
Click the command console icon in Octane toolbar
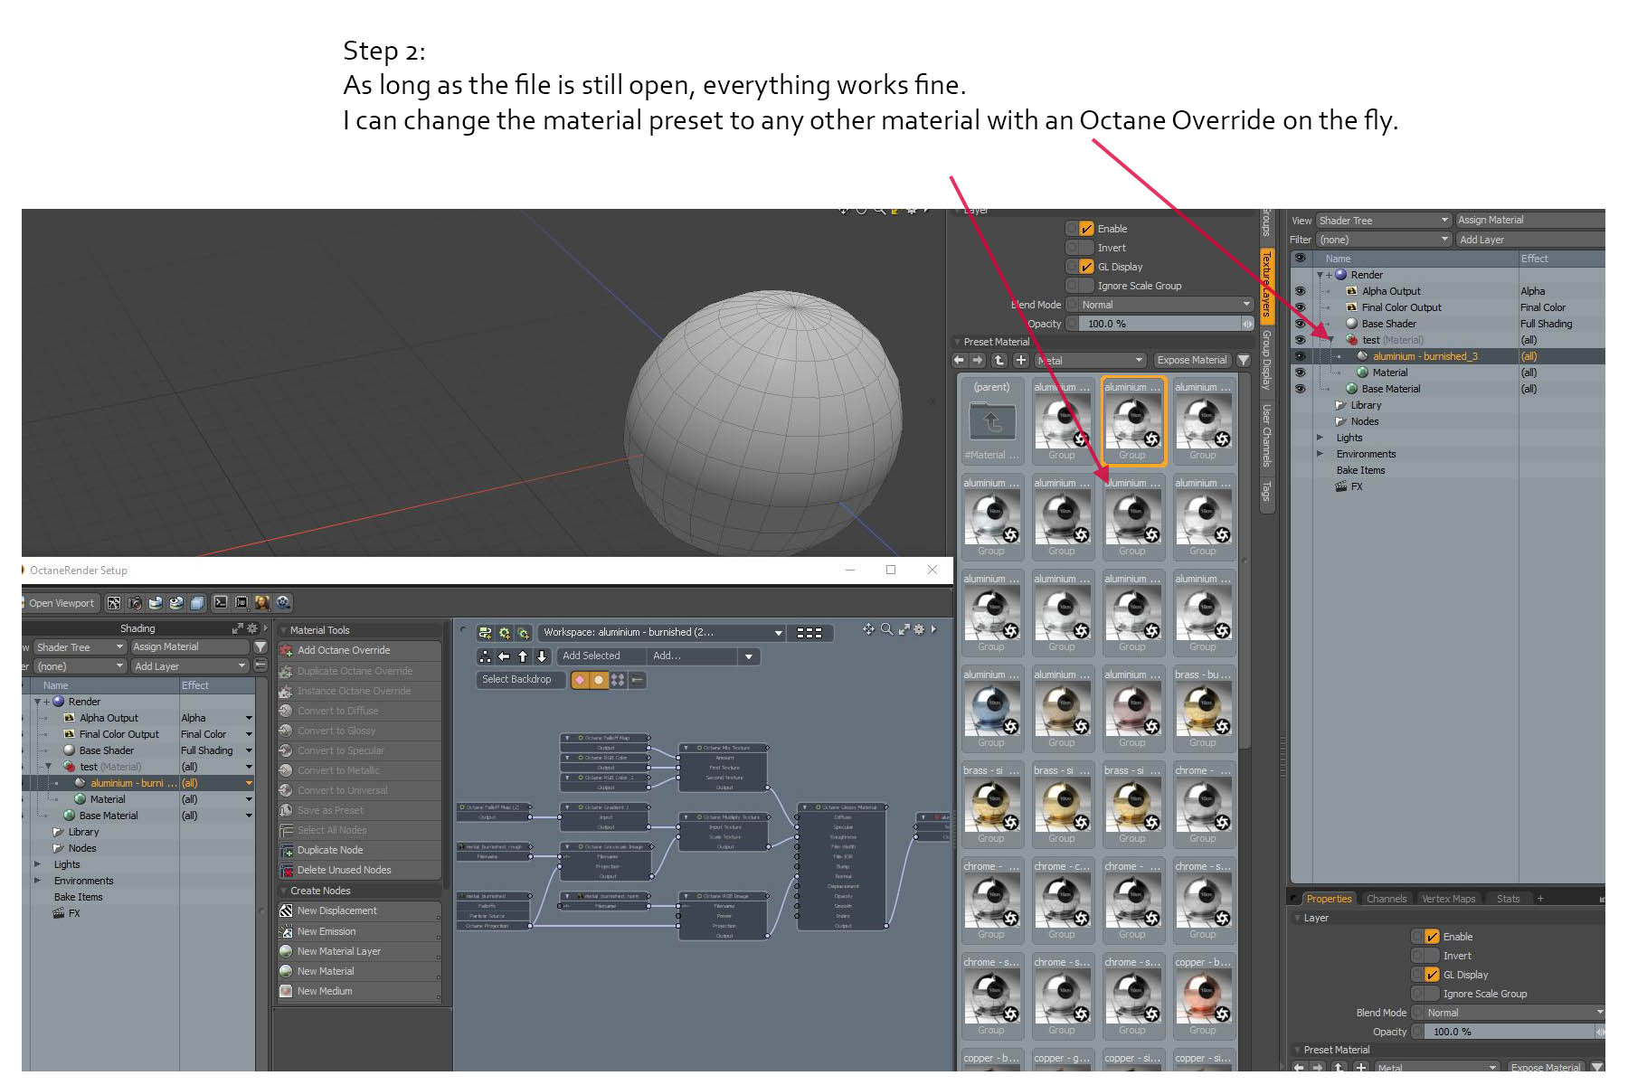(x=221, y=603)
